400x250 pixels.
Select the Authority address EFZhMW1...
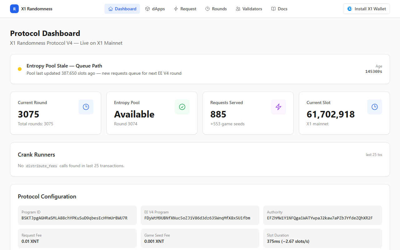tap(320, 218)
